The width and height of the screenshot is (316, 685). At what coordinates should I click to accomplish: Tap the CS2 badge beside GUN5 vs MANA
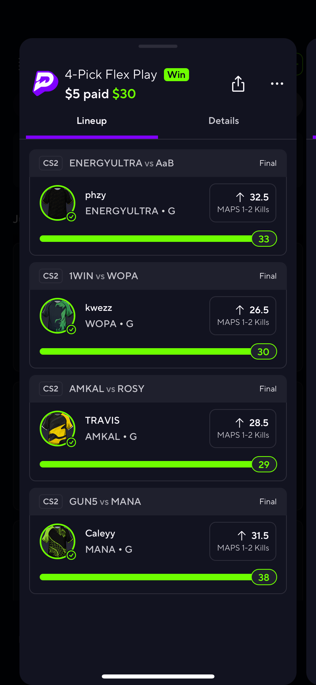pyautogui.click(x=51, y=502)
